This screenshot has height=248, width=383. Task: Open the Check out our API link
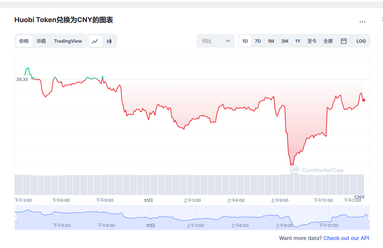coord(346,238)
